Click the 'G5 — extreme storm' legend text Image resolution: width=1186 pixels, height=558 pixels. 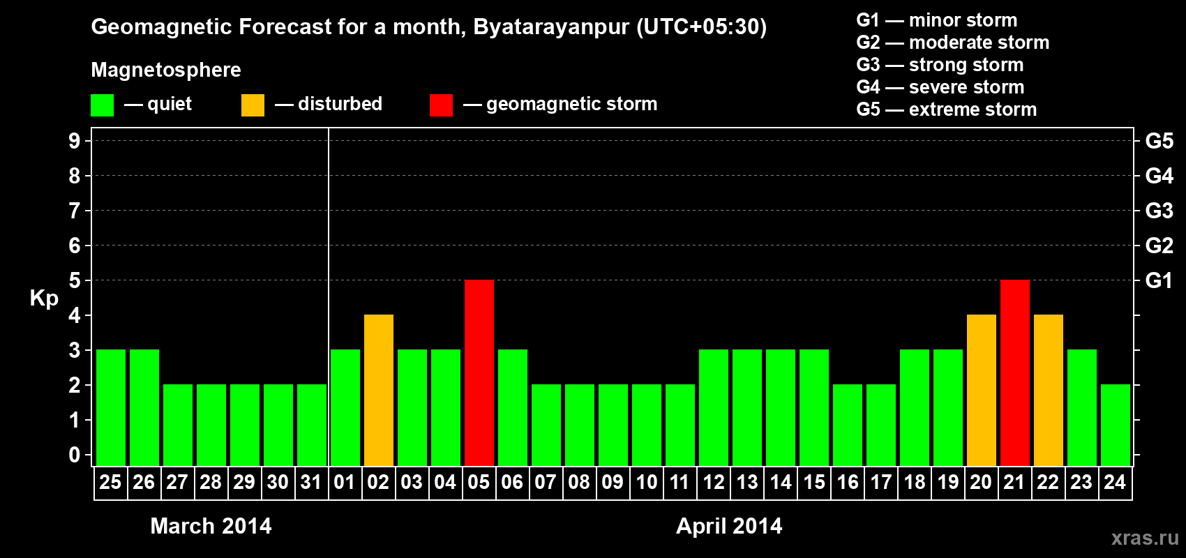point(946,110)
